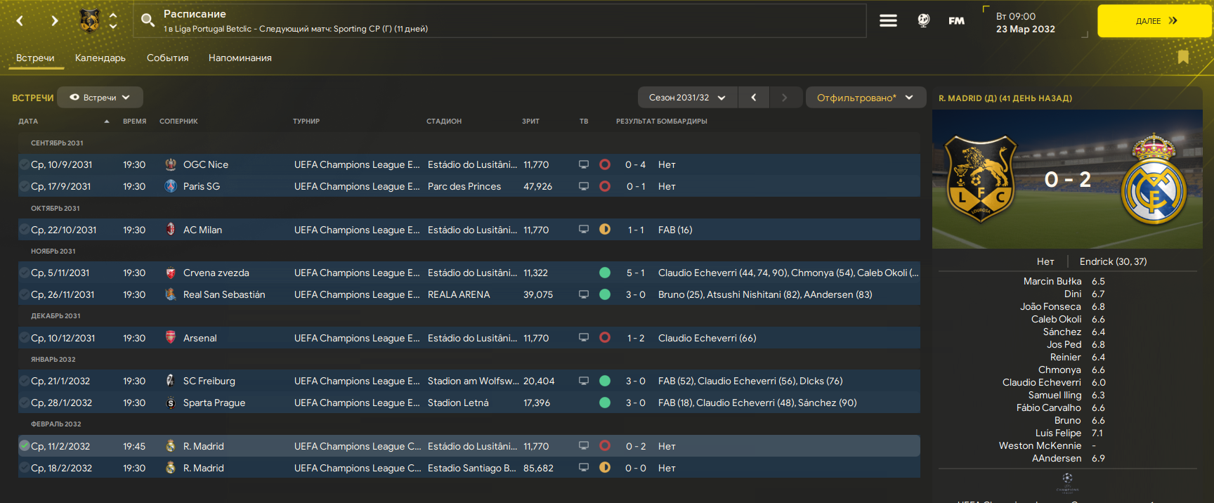The image size is (1214, 503).
Task: Tick checkbox for 21/1/2032 SC Freiburg fixture
Action: coord(25,381)
